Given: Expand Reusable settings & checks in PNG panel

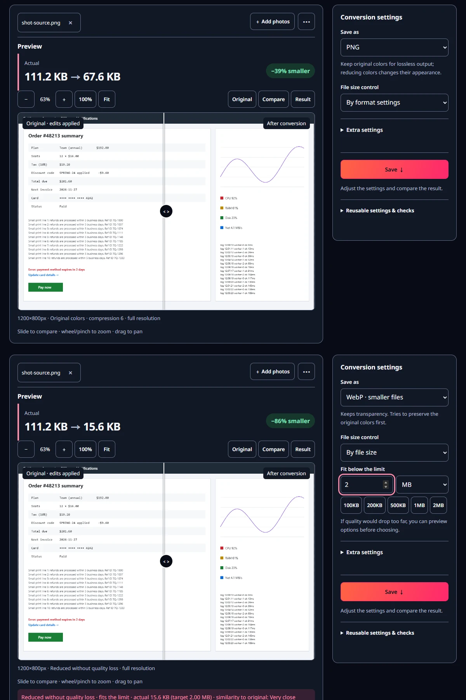Looking at the screenshot, I should 377,210.
